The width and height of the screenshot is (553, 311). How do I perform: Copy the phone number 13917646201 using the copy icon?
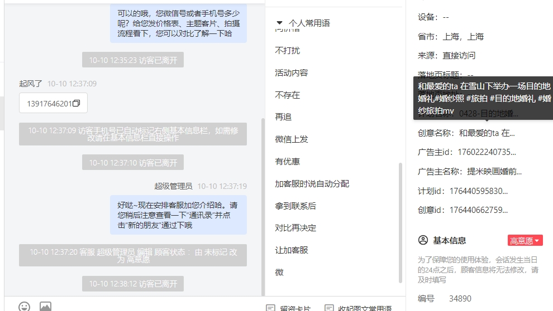click(x=76, y=104)
